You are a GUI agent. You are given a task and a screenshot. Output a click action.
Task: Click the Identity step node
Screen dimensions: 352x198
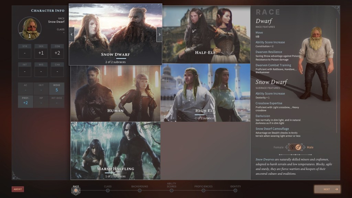[235, 190]
